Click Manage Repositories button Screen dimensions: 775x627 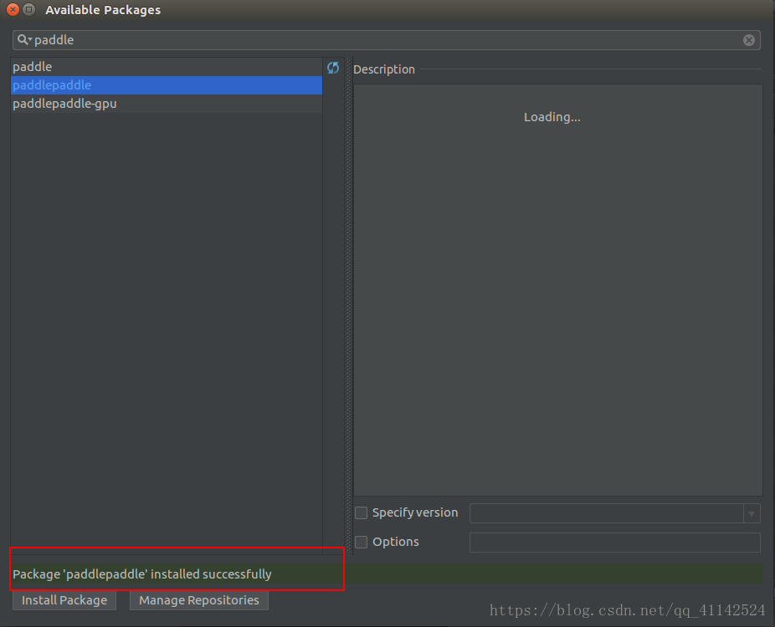[x=199, y=600]
